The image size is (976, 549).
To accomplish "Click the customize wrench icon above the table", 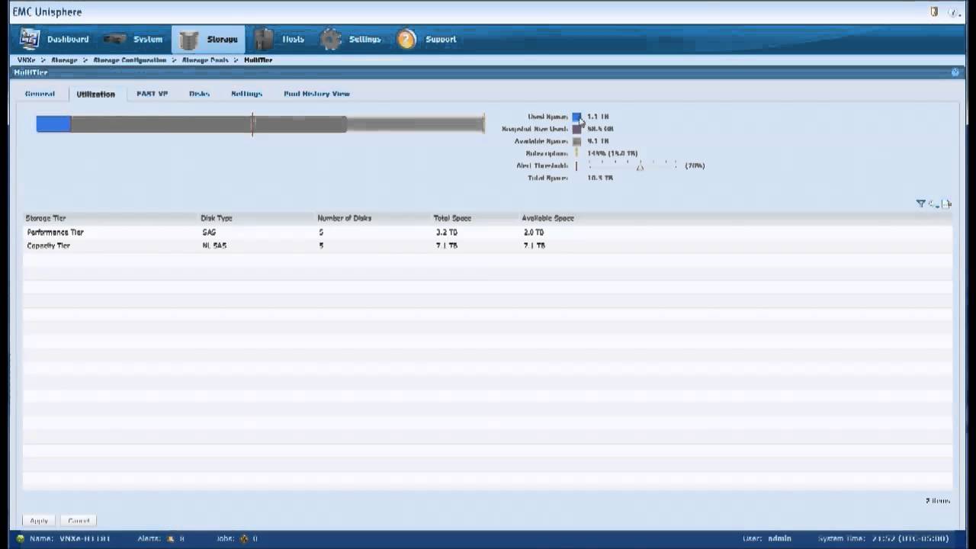I will click(x=933, y=204).
